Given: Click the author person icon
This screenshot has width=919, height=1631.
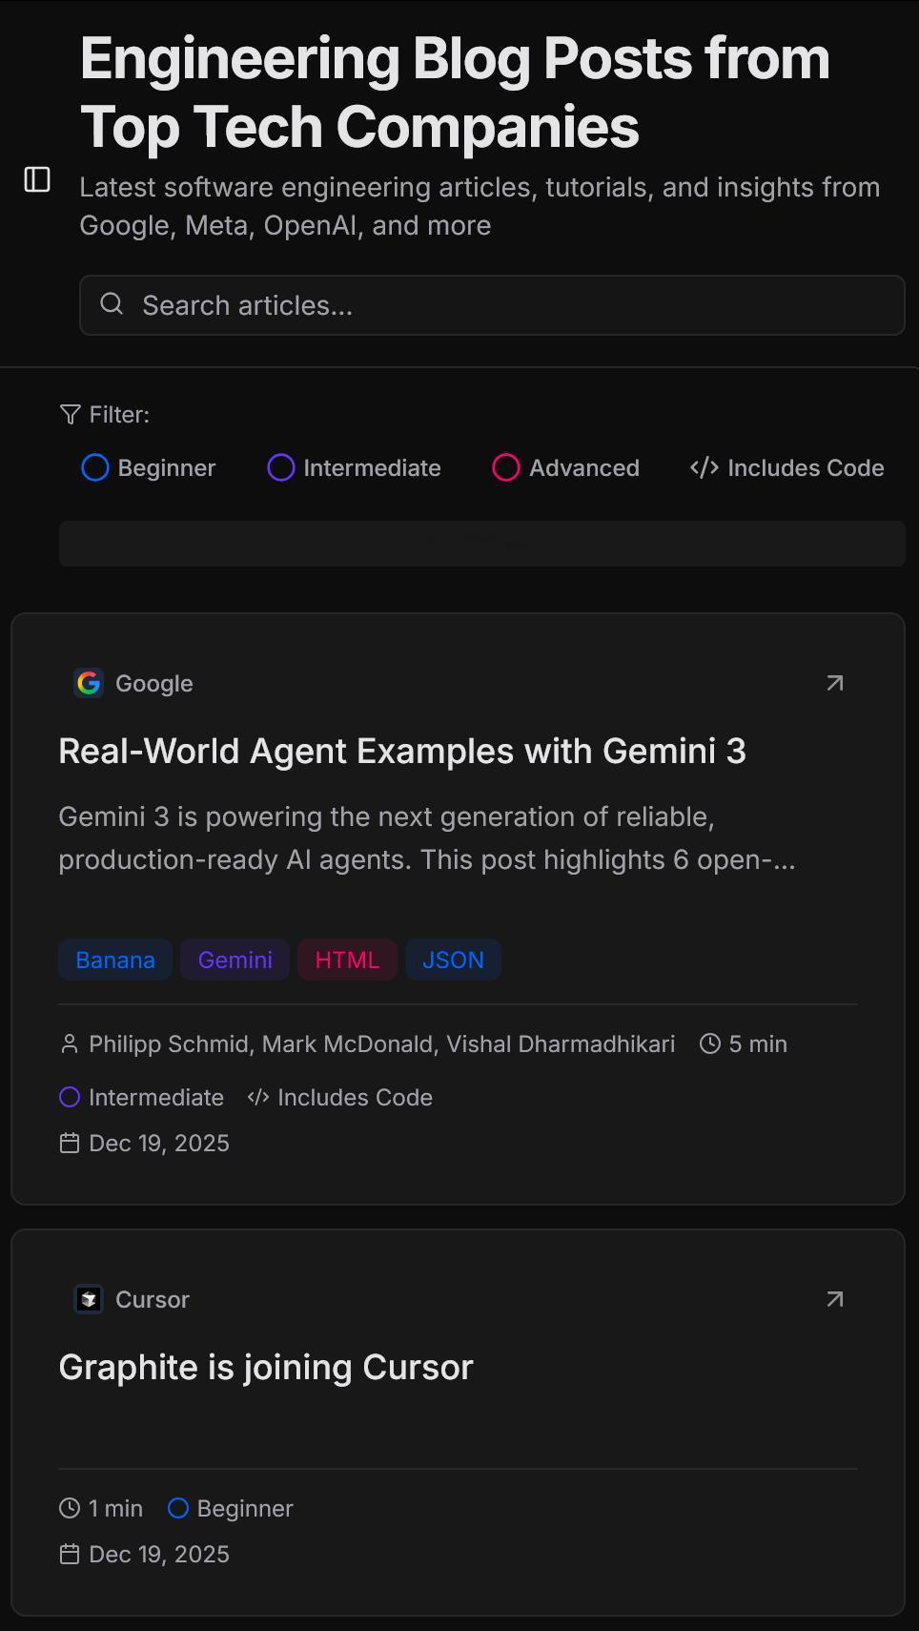Looking at the screenshot, I should click(69, 1043).
